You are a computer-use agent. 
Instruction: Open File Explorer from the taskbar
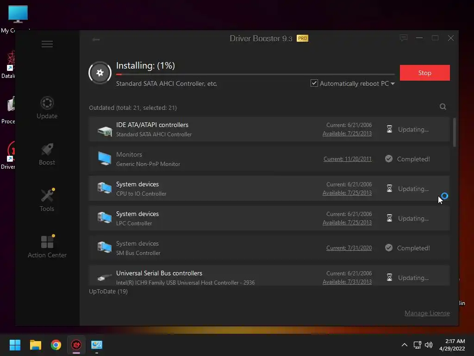click(35, 345)
